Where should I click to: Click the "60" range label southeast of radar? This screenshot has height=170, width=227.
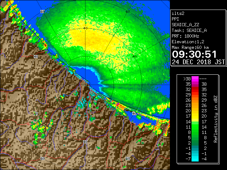[x=128, y=158]
